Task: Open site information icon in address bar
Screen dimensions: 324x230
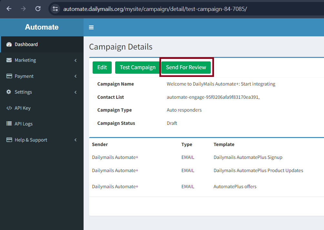Action: coord(55,9)
